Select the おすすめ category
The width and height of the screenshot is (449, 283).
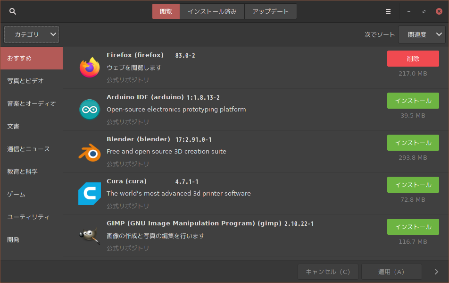[x=32, y=58]
